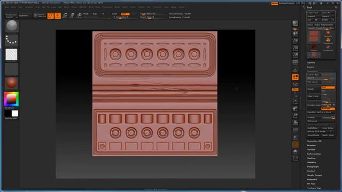Enable Mrgb paint mode

tap(86, 14)
